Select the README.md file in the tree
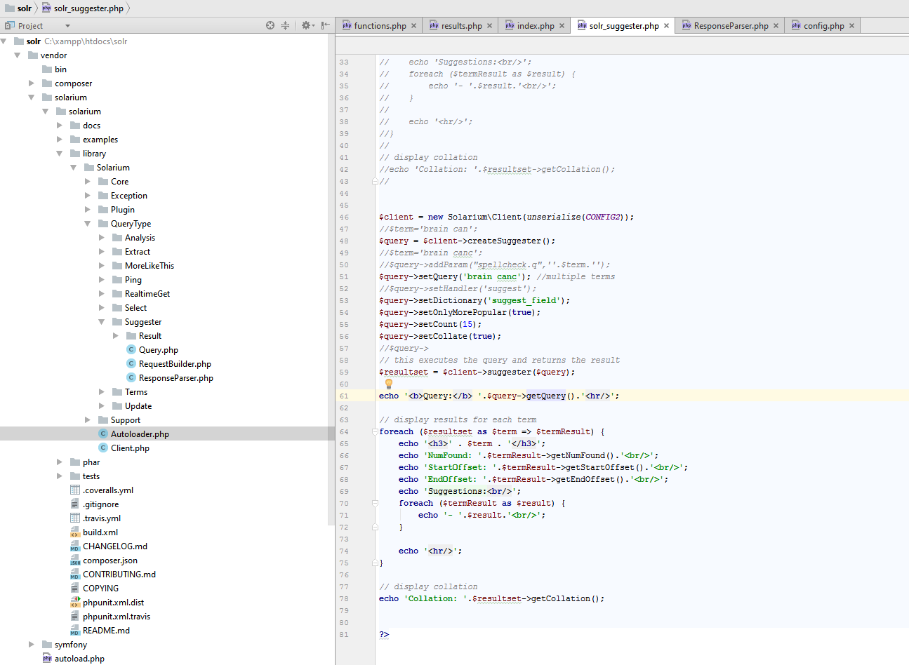 (x=106, y=631)
